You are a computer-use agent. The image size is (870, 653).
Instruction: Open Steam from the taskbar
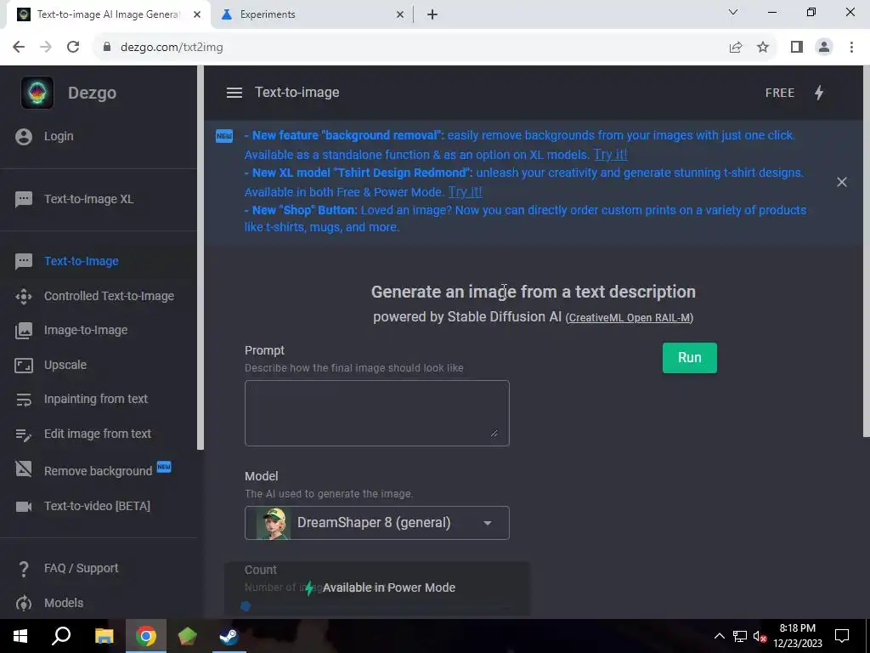(x=229, y=636)
